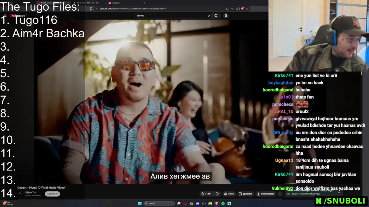Open the DESANT channel name link
The width and height of the screenshot is (369, 207).
(x=29, y=192)
